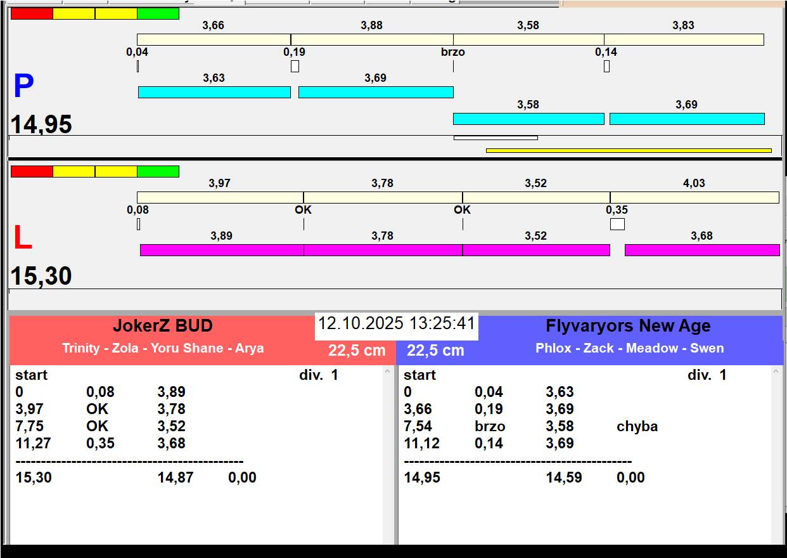Image resolution: width=787 pixels, height=558 pixels.
Task: Click the 7,54 cumulative time in Flyvaryors table
Action: coord(418,426)
